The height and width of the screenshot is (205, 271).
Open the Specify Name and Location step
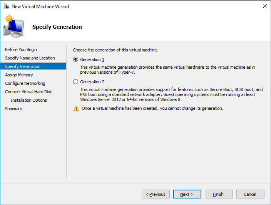[x=30, y=58]
